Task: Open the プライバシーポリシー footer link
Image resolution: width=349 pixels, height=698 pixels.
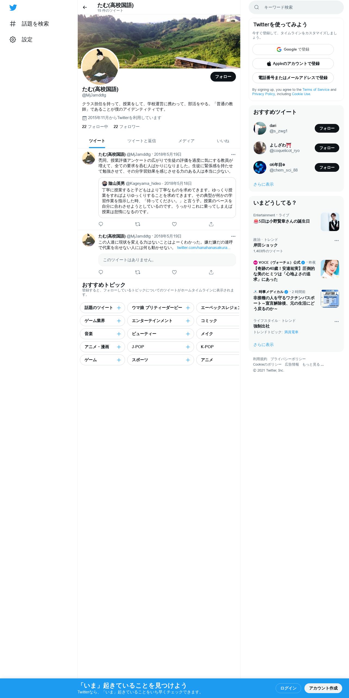Action: click(288, 359)
